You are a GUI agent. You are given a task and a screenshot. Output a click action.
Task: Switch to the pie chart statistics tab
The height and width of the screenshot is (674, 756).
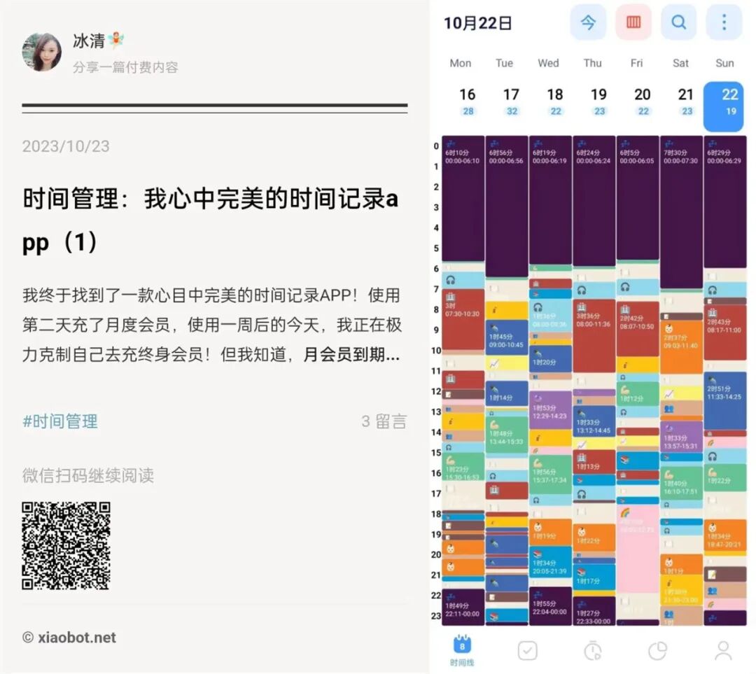point(657,651)
